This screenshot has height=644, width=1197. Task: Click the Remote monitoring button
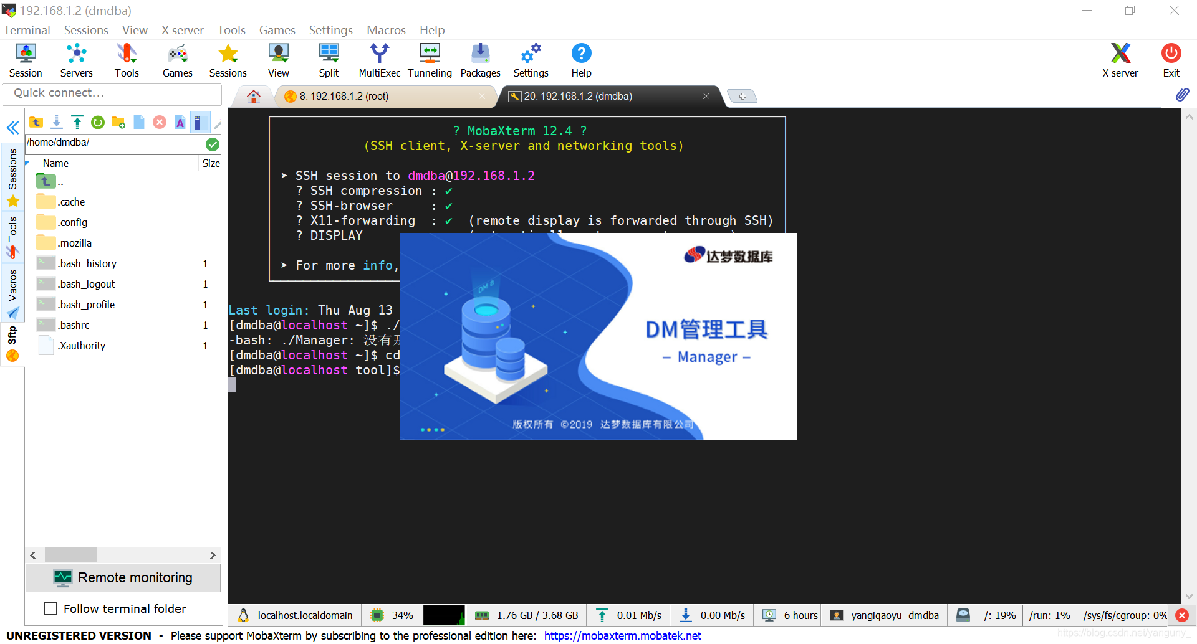[123, 578]
